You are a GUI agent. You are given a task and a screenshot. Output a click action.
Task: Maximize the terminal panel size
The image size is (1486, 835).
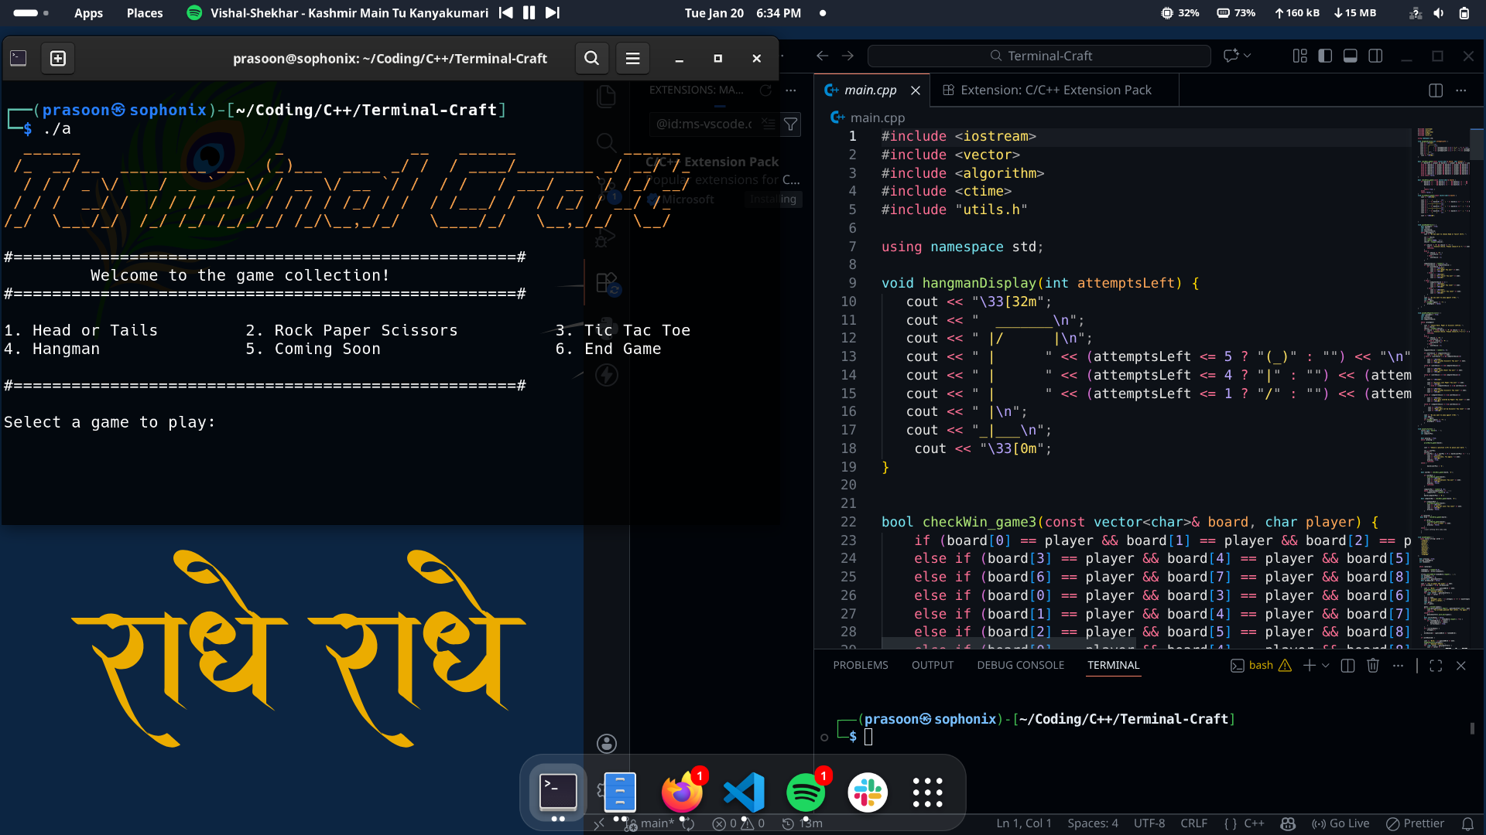(1436, 666)
